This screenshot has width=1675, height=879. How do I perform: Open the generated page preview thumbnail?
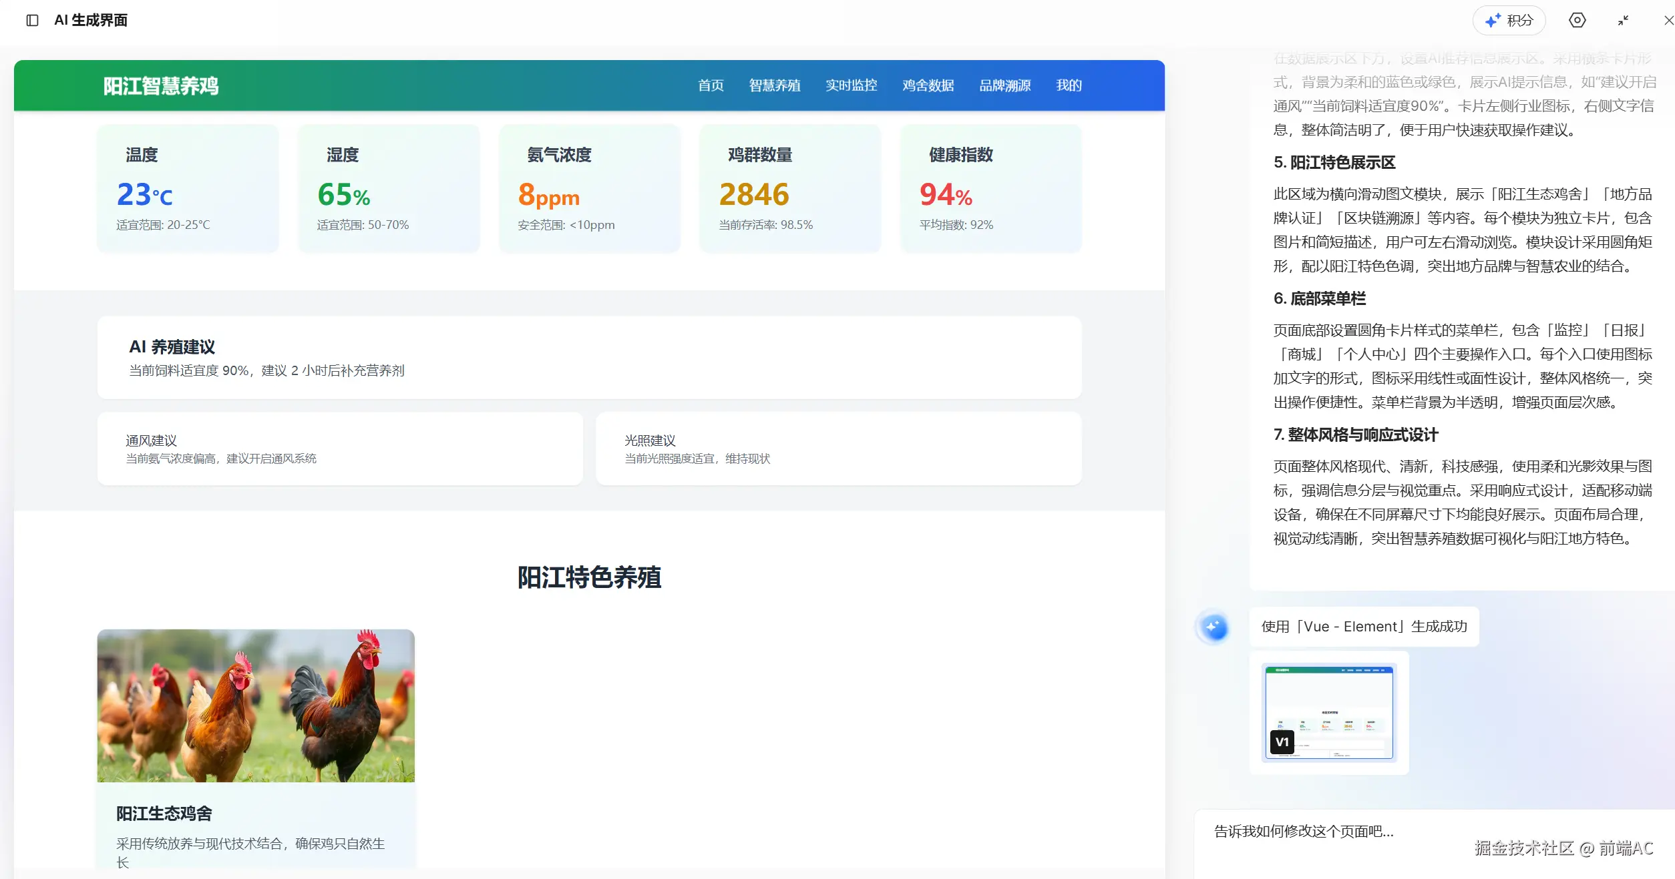[x=1329, y=707]
